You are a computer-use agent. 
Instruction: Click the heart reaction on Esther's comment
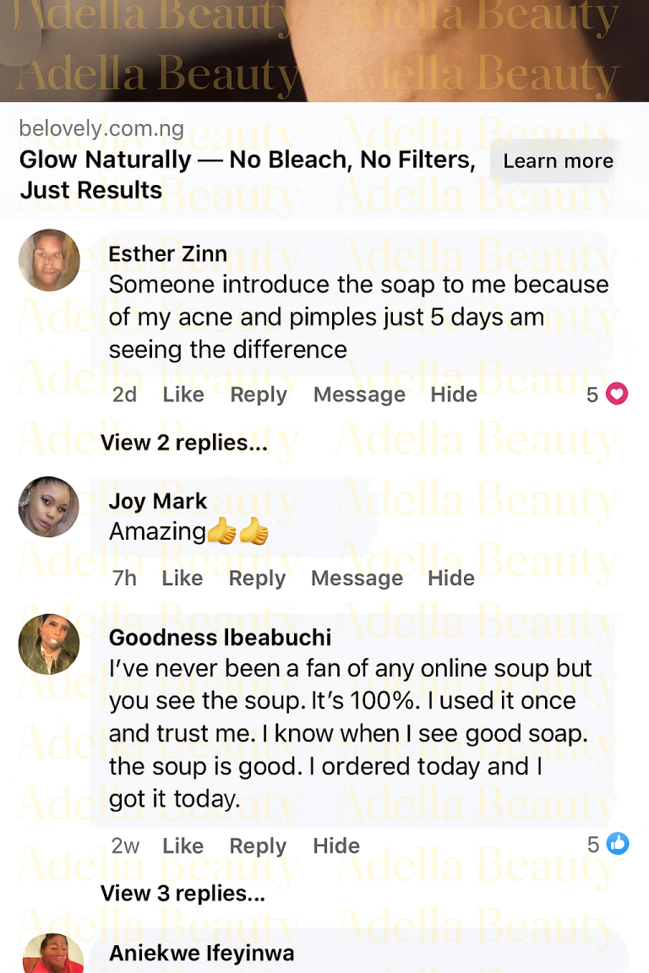tap(618, 394)
